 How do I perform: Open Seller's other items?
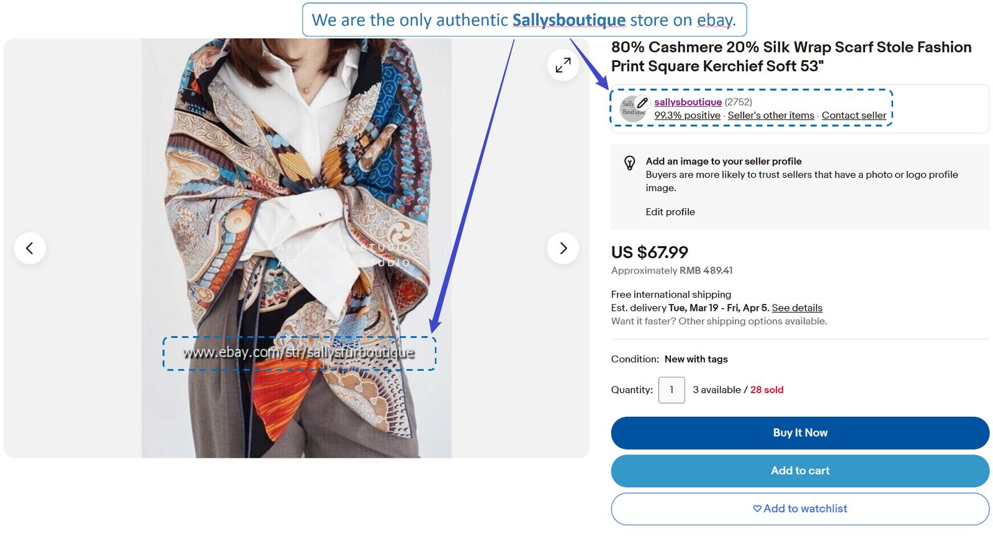tap(771, 115)
